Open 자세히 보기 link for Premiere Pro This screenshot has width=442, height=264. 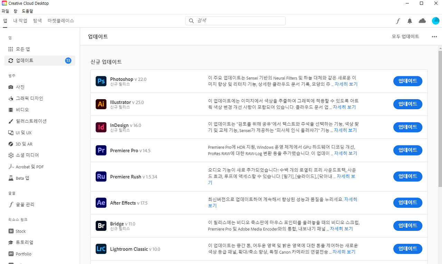[x=346, y=153]
